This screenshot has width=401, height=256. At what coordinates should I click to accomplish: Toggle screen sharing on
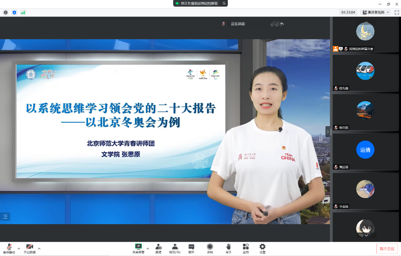click(138, 248)
